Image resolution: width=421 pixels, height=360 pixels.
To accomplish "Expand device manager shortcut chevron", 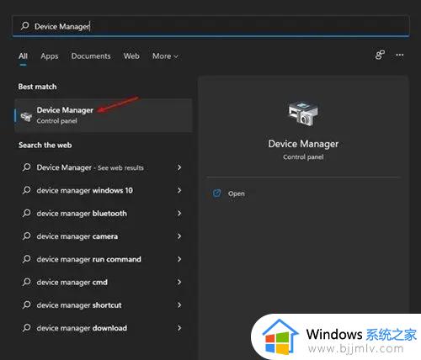I will point(179,305).
